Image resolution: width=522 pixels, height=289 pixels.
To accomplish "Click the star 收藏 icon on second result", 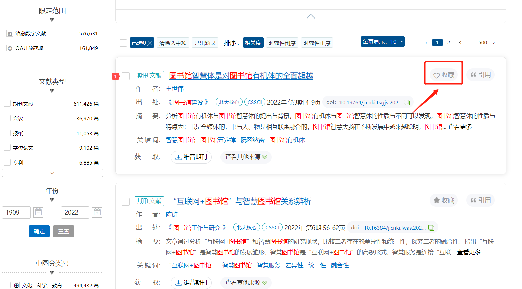I will 436,201.
